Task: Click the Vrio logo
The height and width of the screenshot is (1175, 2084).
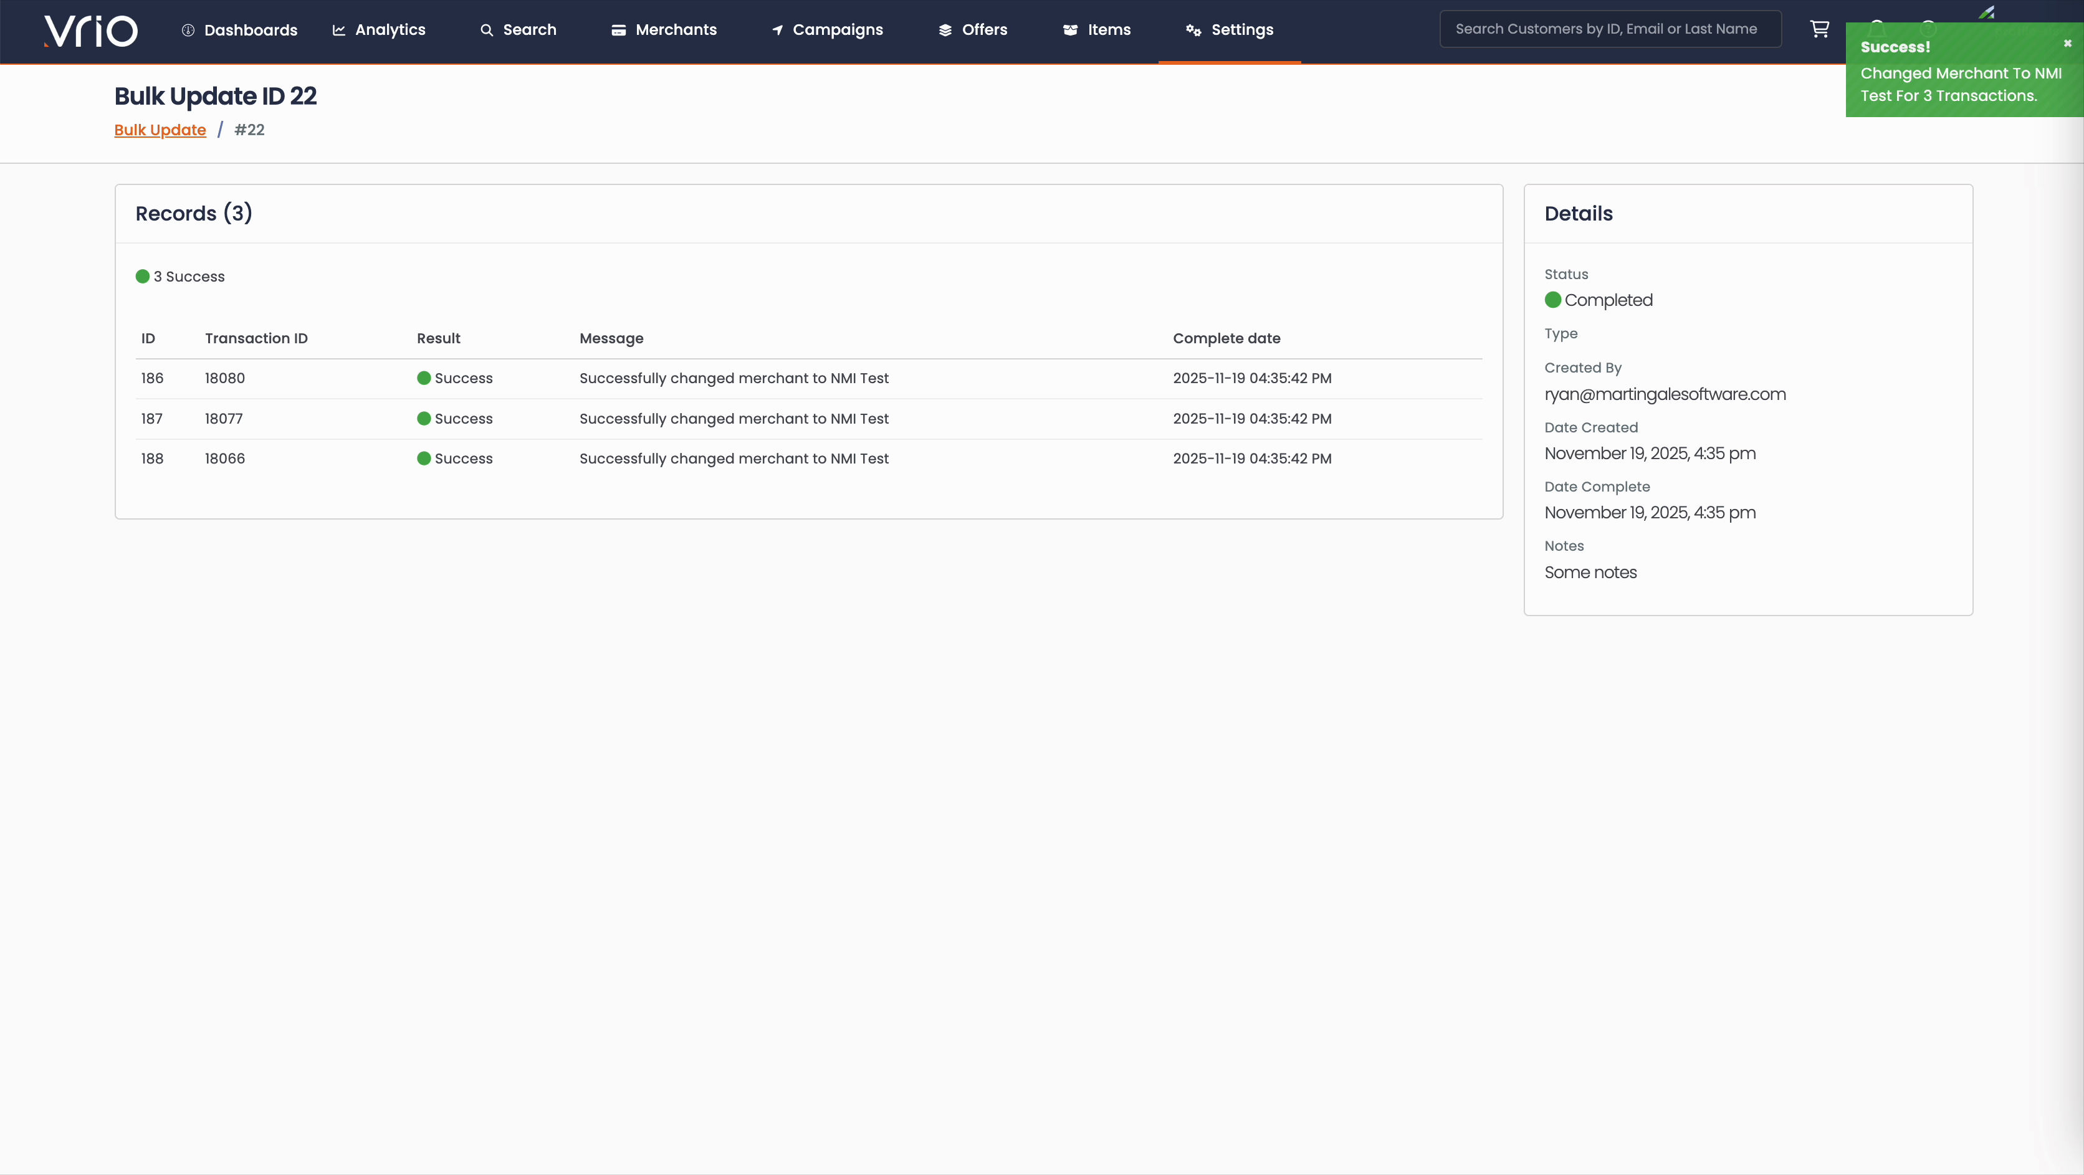Action: click(x=90, y=31)
